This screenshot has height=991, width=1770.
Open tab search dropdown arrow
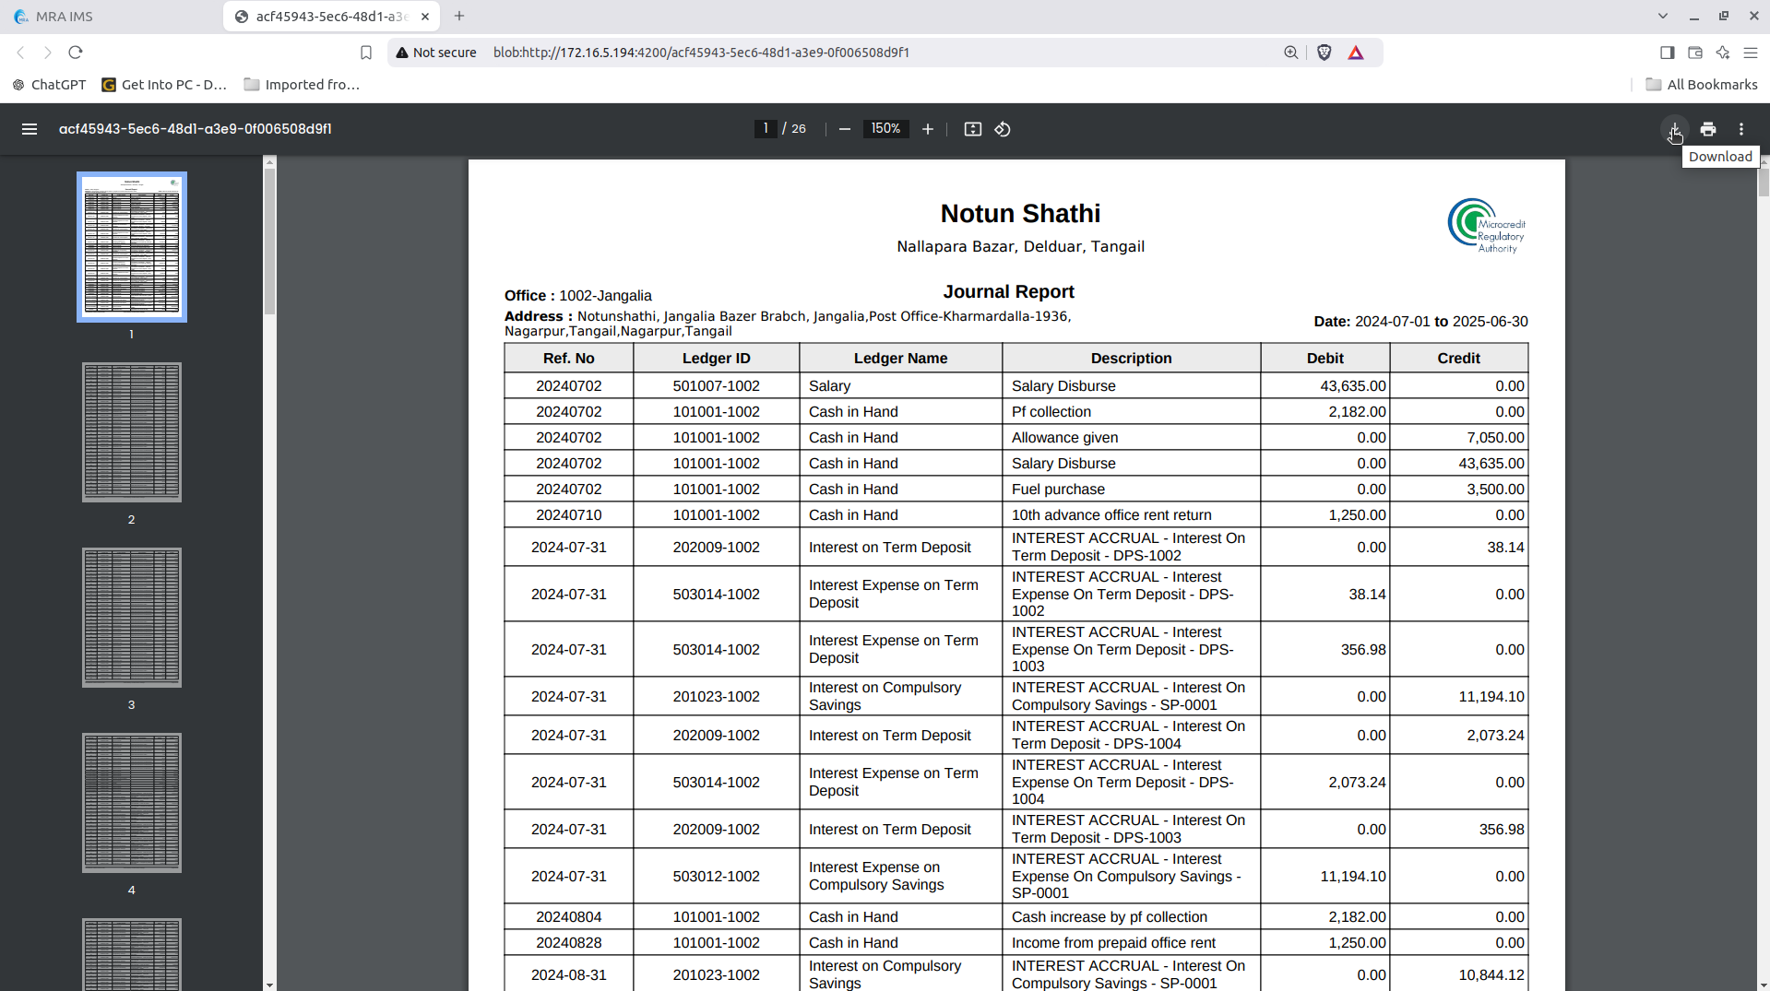point(1662,16)
